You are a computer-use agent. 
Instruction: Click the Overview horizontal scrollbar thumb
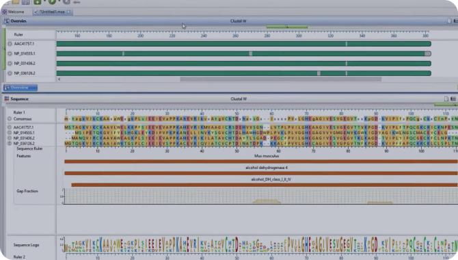pos(280,79)
